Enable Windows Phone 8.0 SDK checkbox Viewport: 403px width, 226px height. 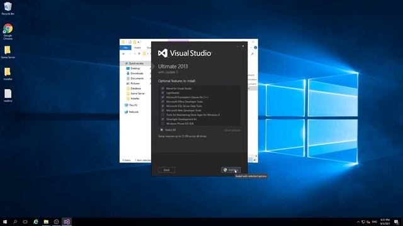point(162,124)
